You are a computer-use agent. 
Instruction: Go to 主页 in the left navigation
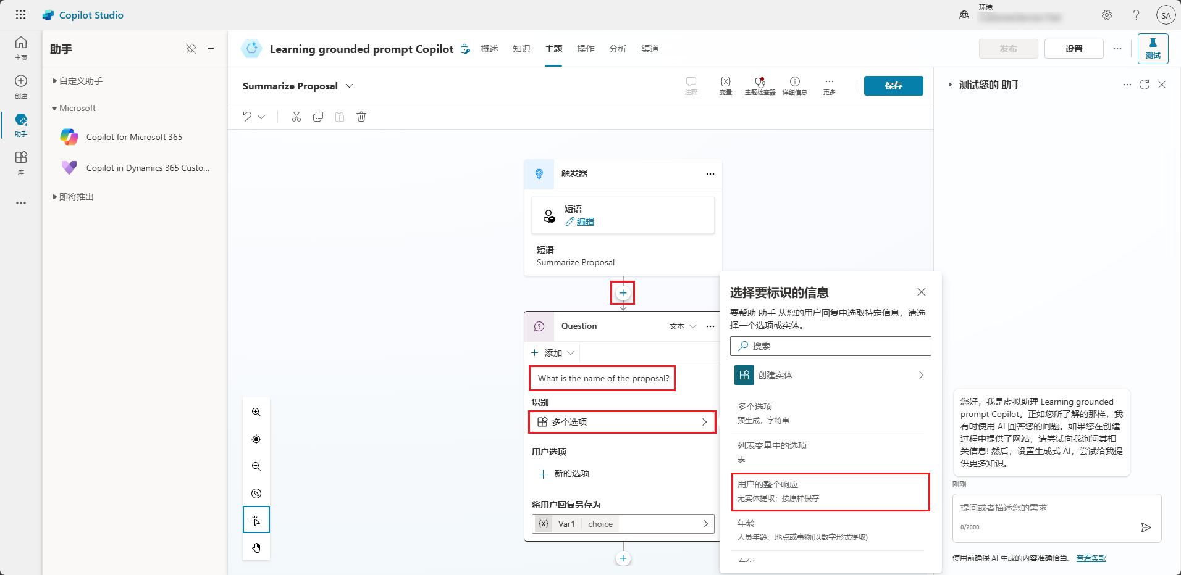pos(20,47)
